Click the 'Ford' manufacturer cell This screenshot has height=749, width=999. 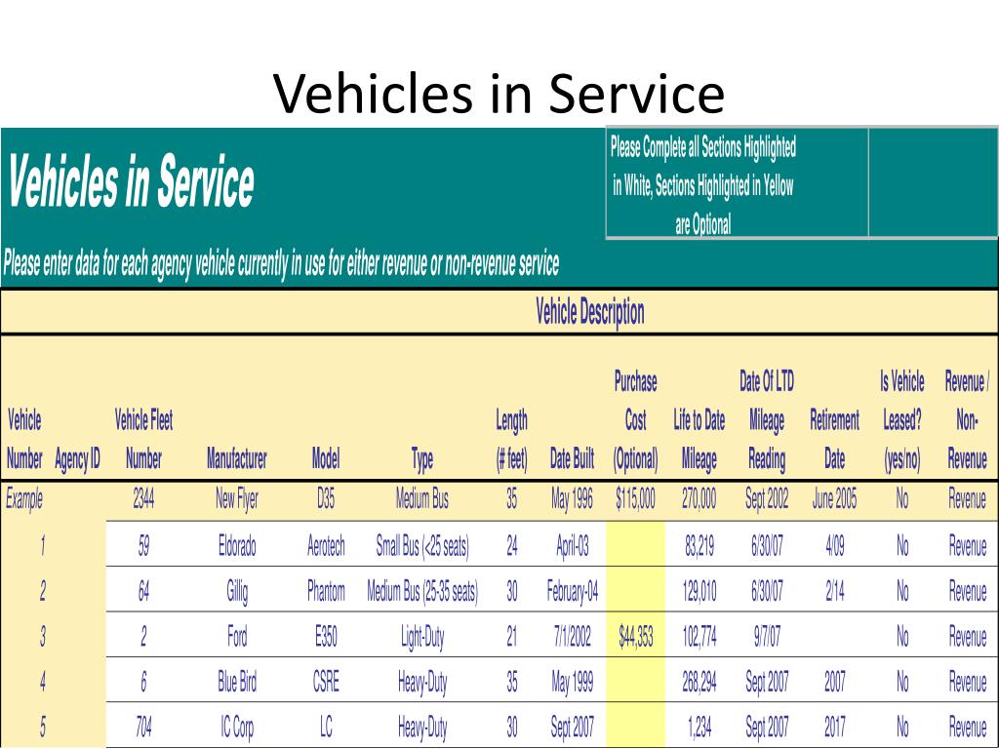237,636
